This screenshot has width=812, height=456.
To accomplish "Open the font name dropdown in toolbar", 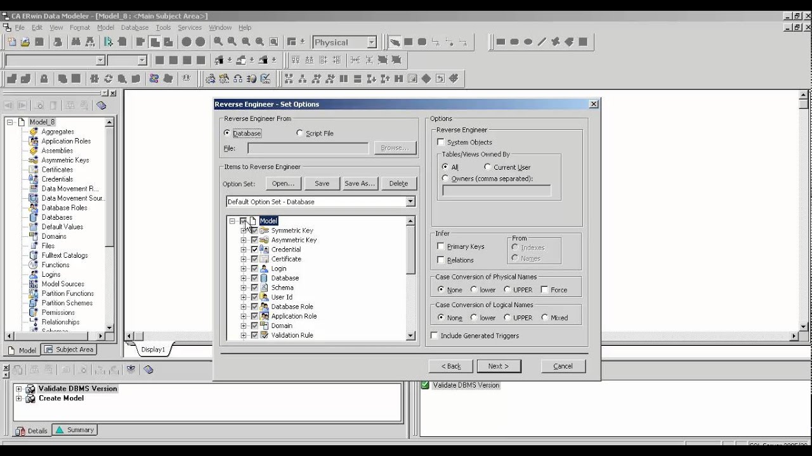I will point(100,60).
